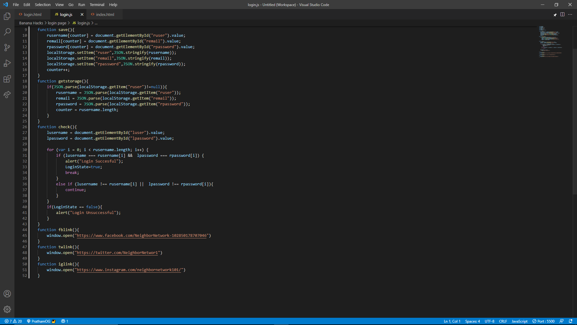Open the Explorer view in activity bar

click(7, 16)
